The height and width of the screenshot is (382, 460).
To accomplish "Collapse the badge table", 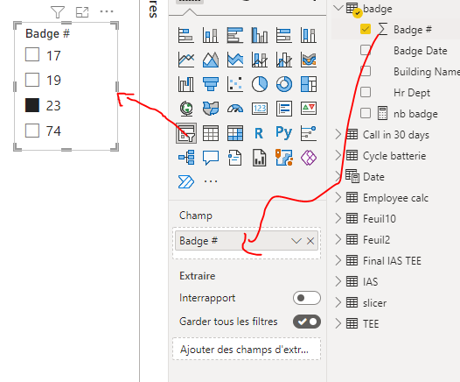I will 338,8.
